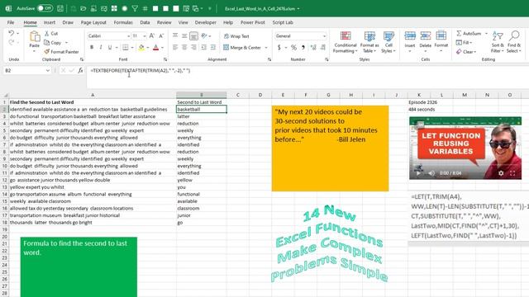Toggle Bottom Align
Viewport: 529px width, 297px height.
[193, 35]
